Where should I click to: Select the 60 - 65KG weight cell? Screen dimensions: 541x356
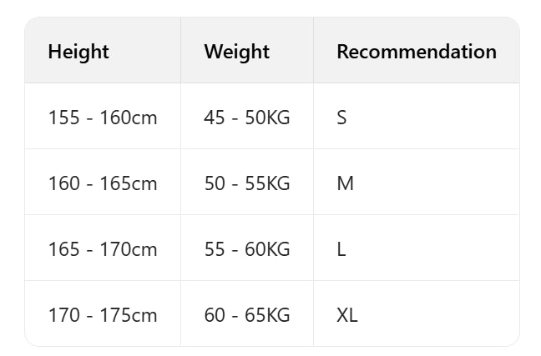[x=246, y=315]
